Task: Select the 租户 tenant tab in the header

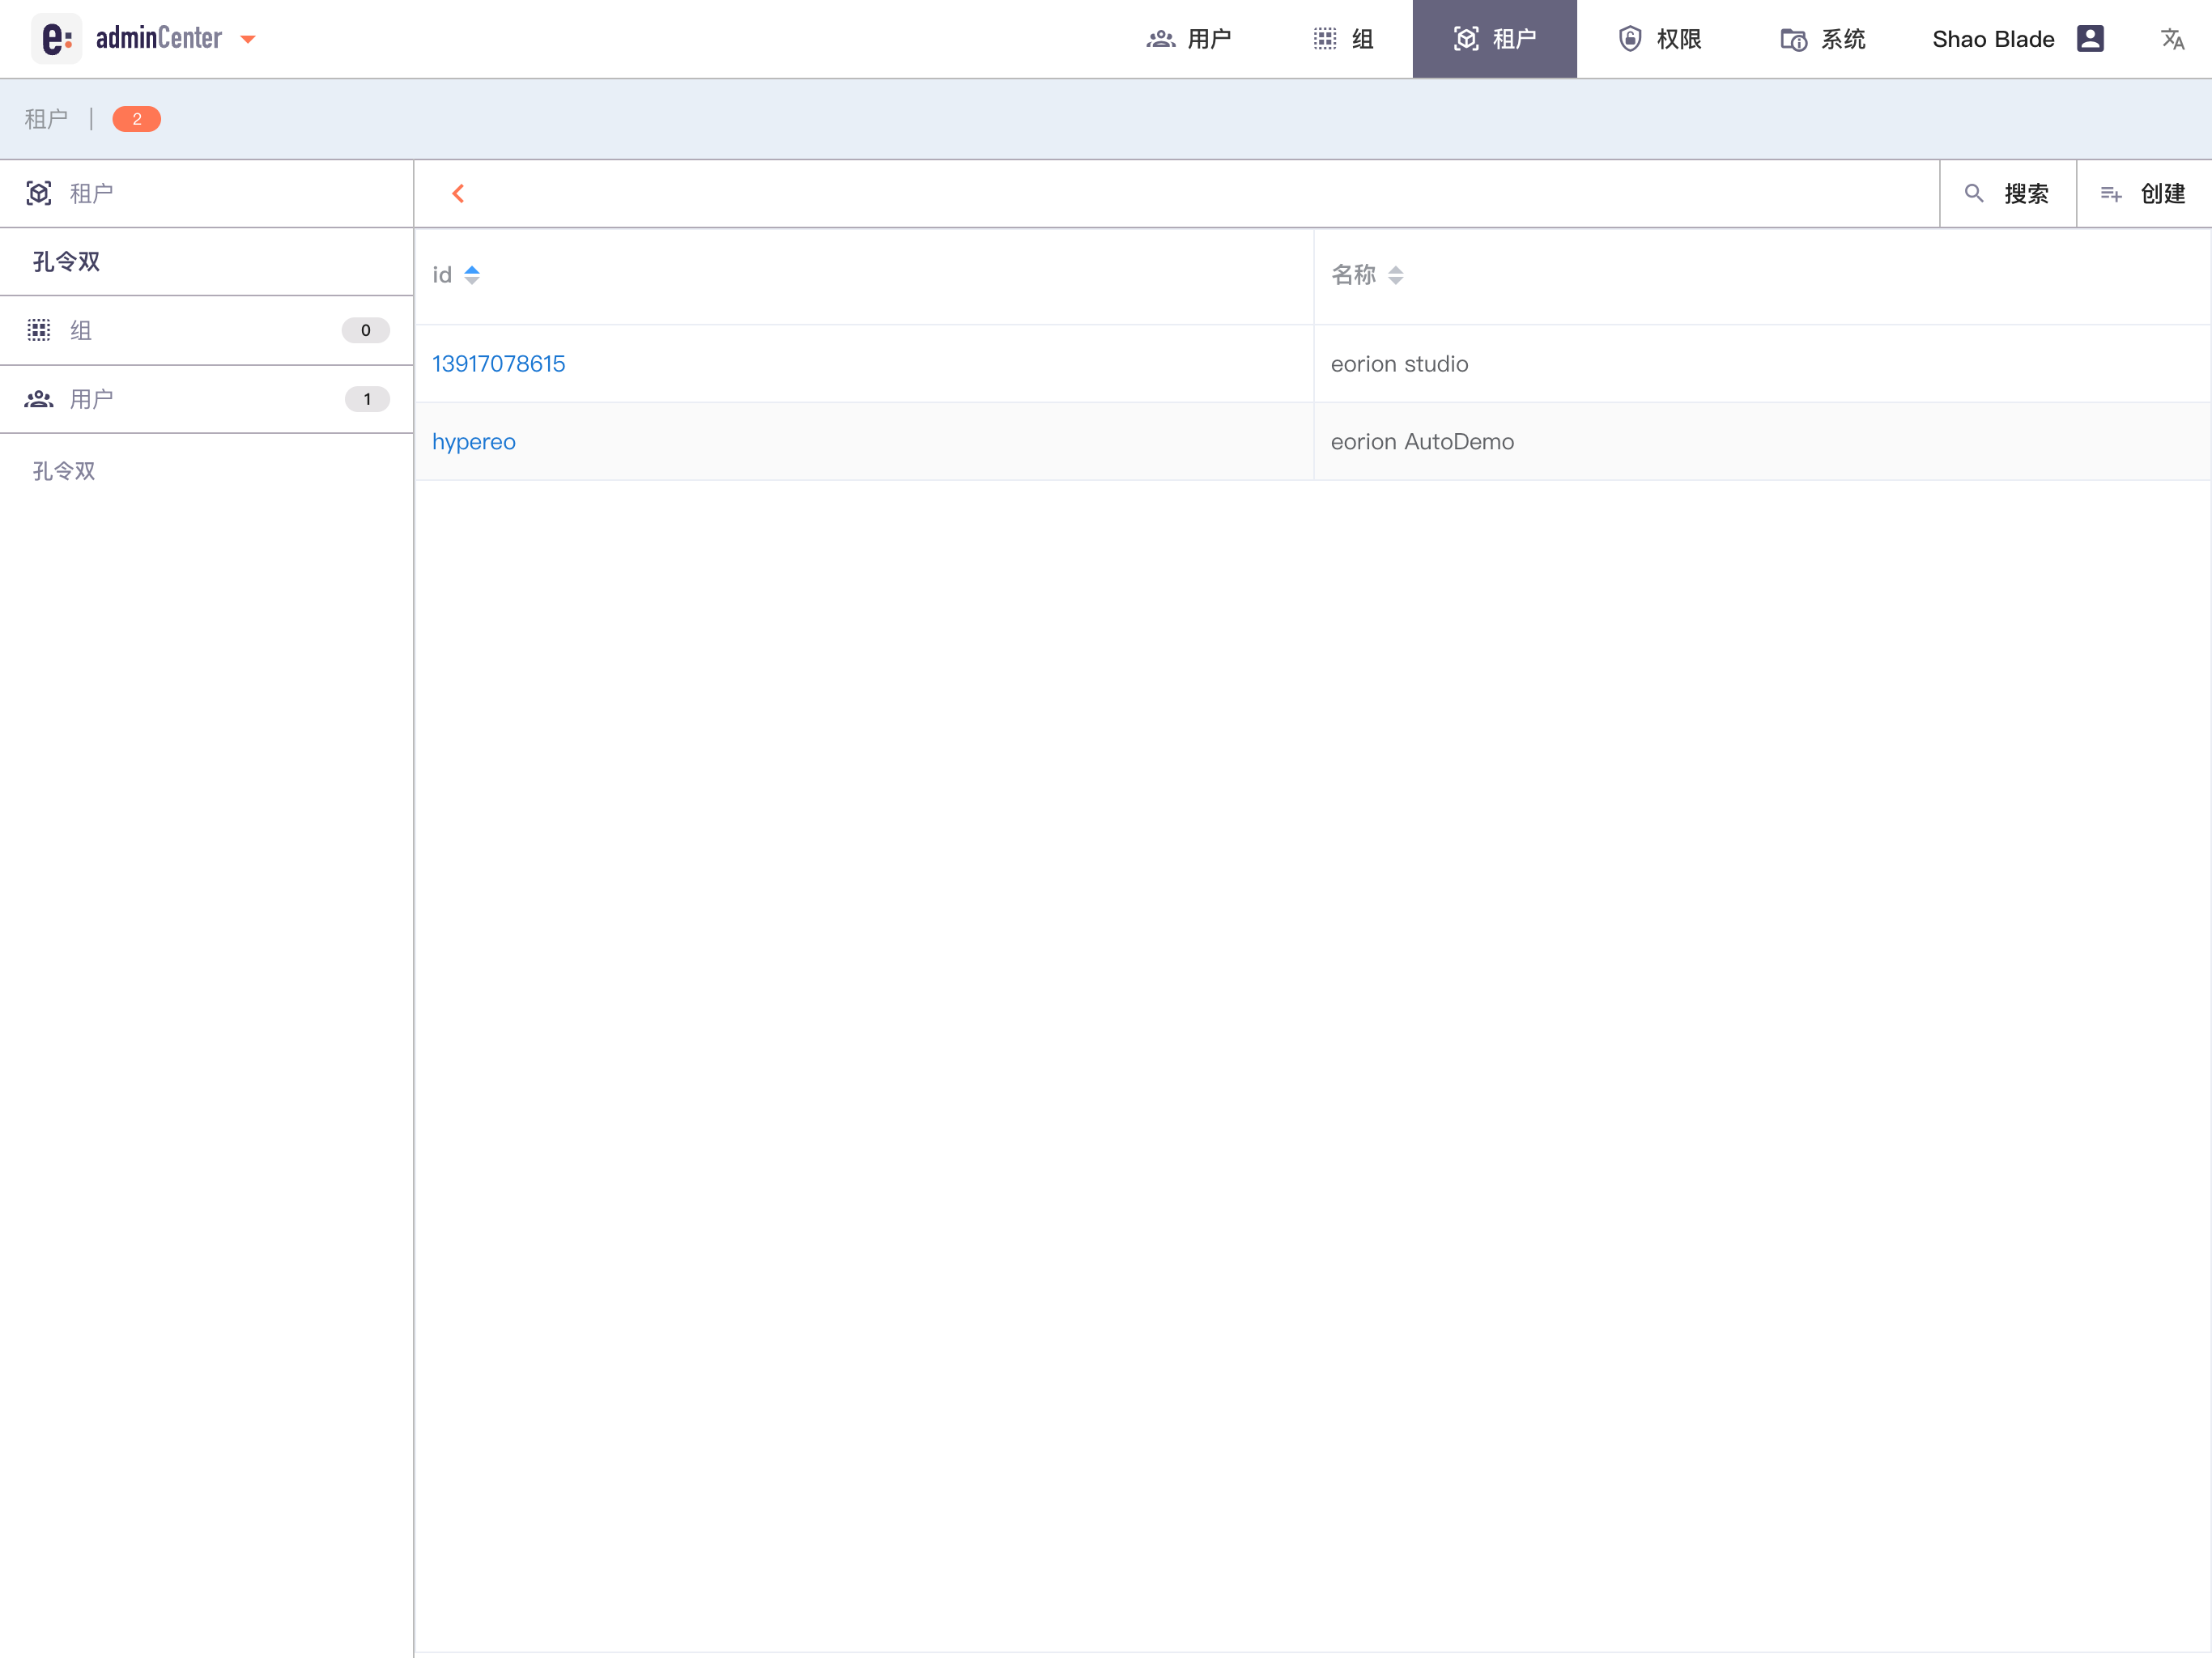Action: click(x=1494, y=39)
